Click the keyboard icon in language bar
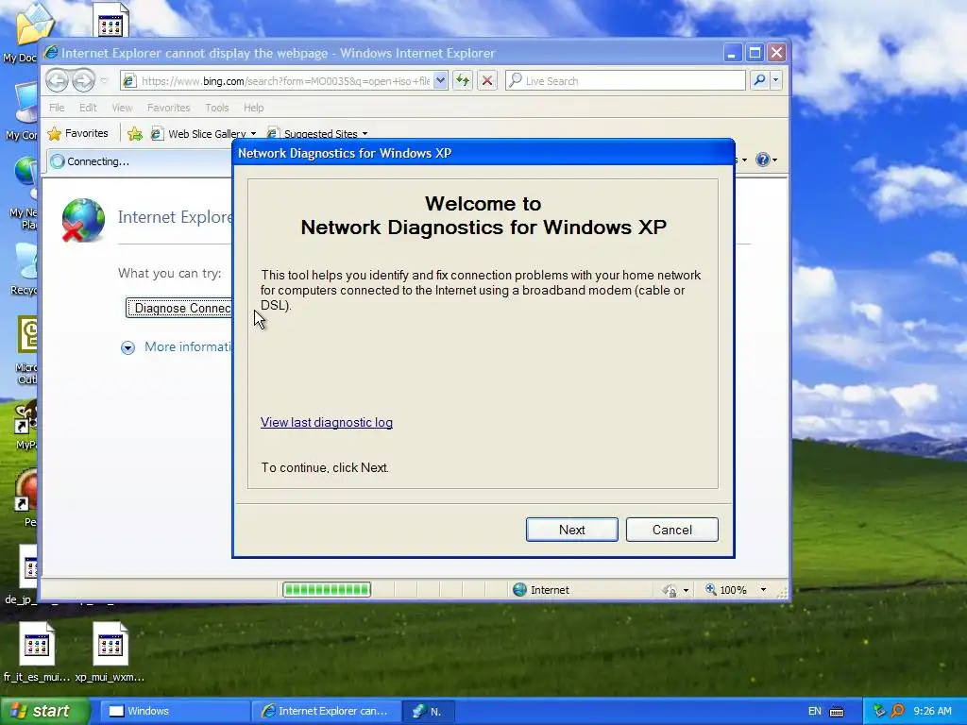This screenshot has height=725, width=967. point(837,711)
